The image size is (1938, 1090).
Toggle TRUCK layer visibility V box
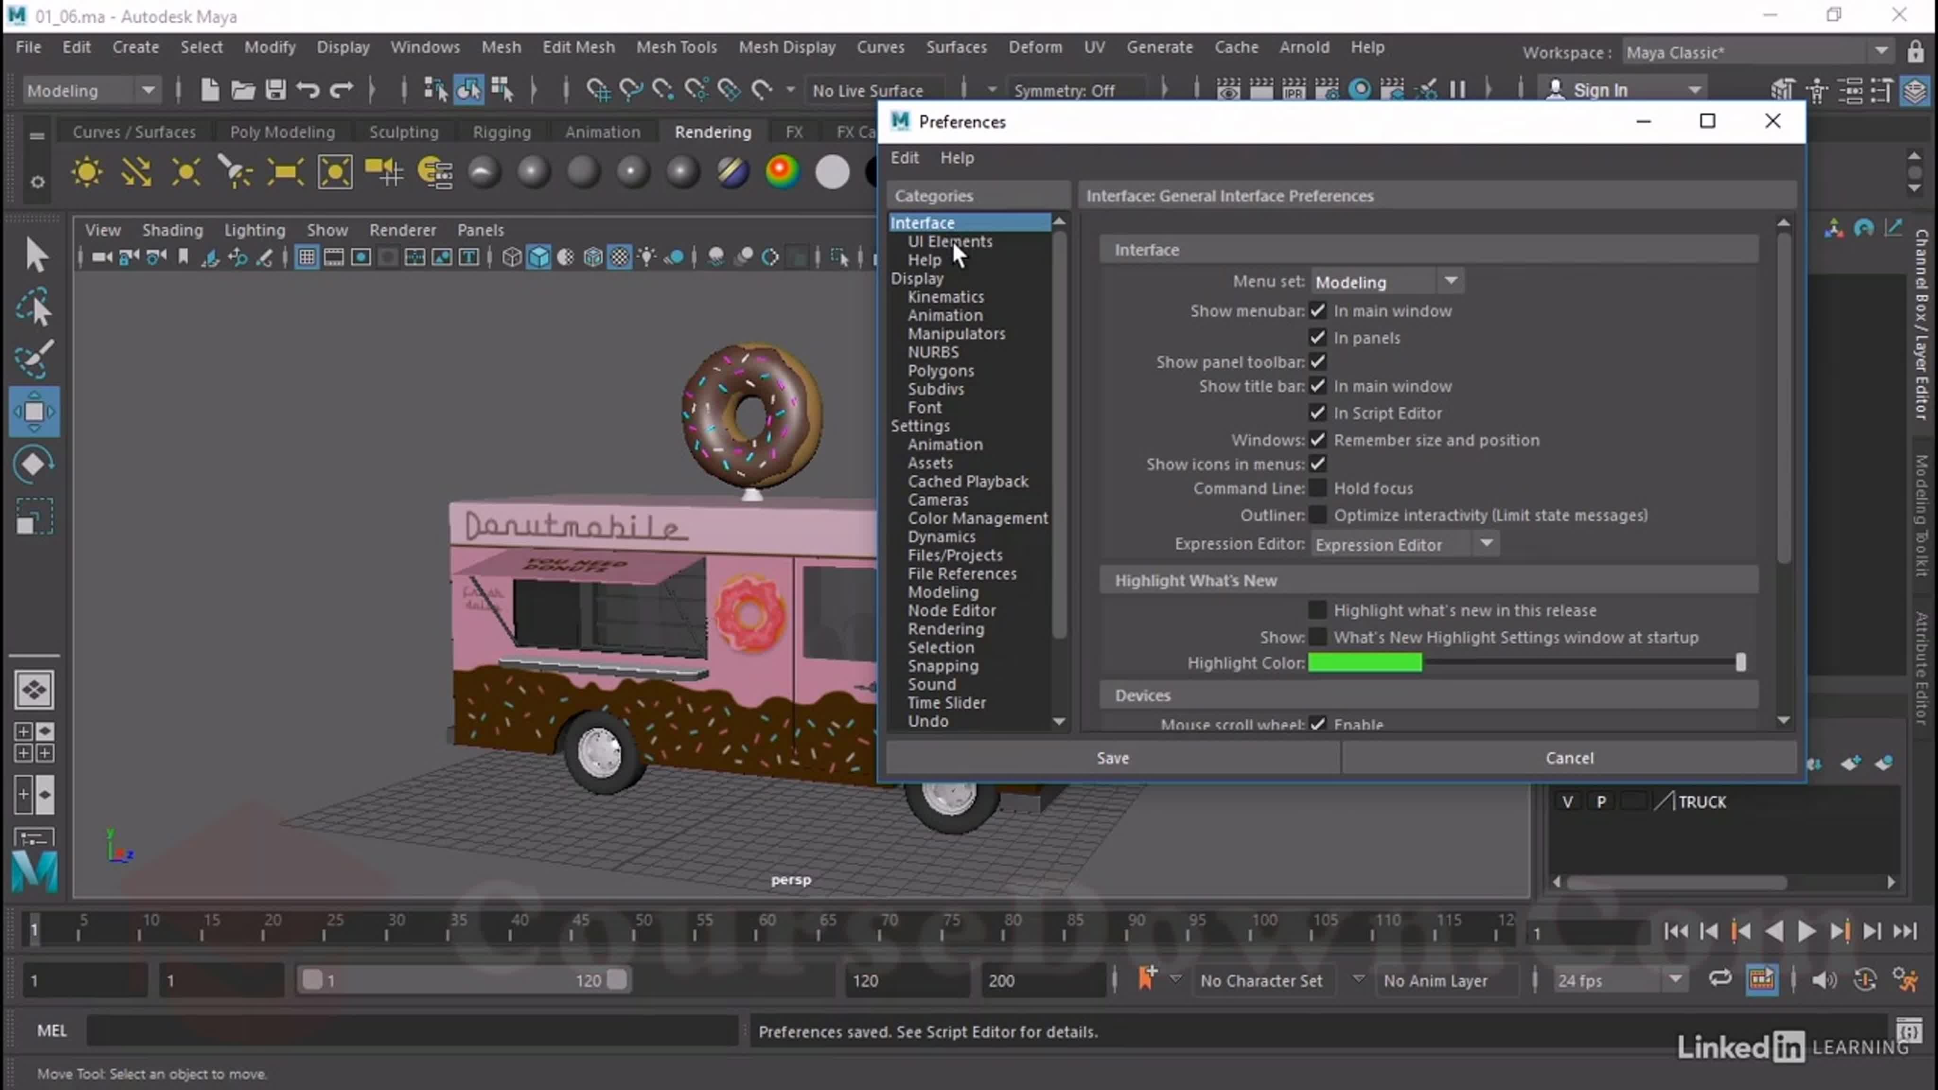(1567, 802)
